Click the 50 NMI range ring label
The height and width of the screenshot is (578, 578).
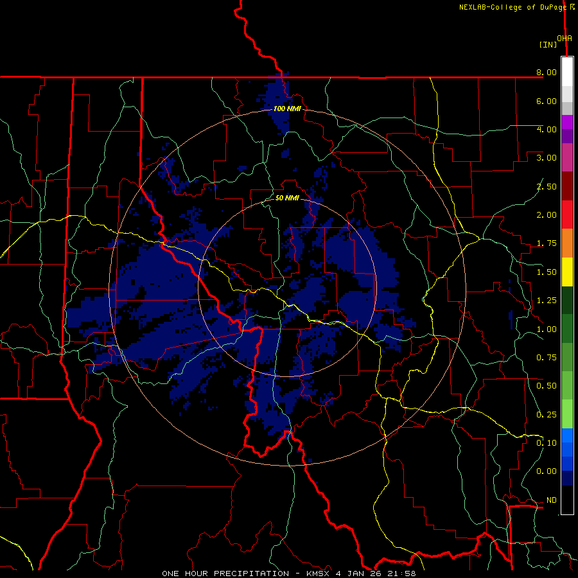point(287,198)
